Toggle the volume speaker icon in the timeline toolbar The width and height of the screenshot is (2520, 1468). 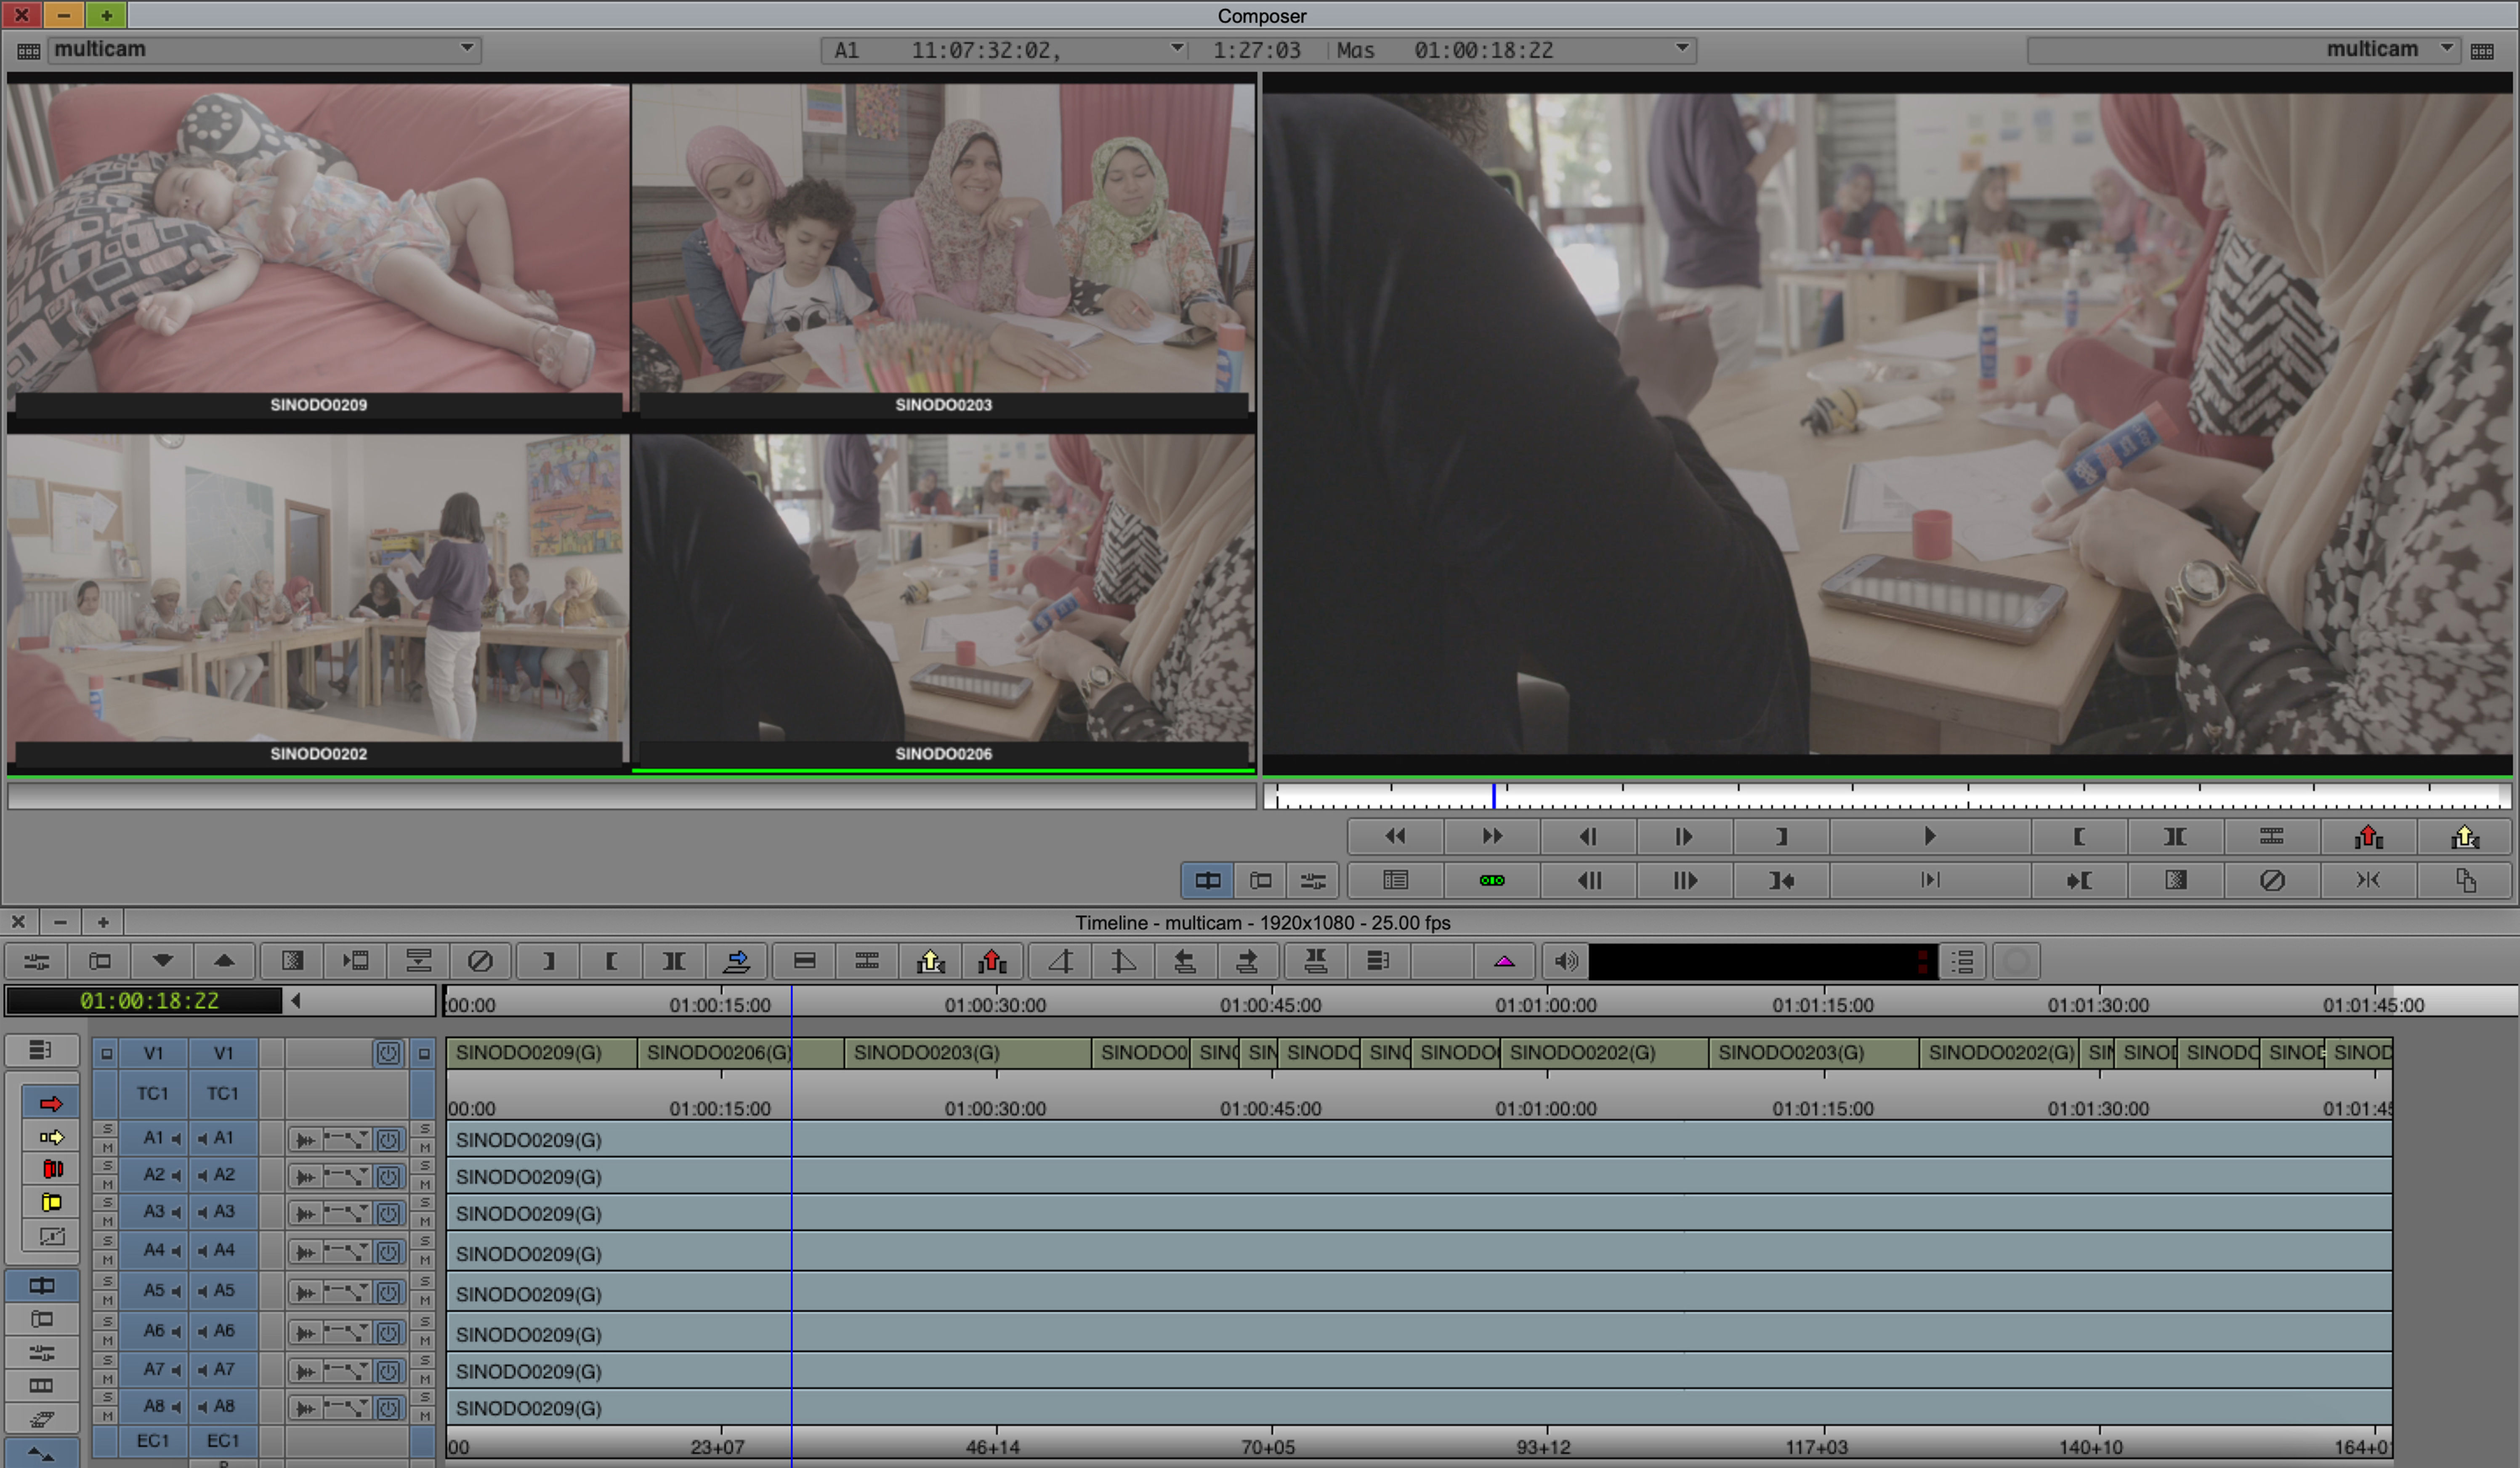point(1565,961)
